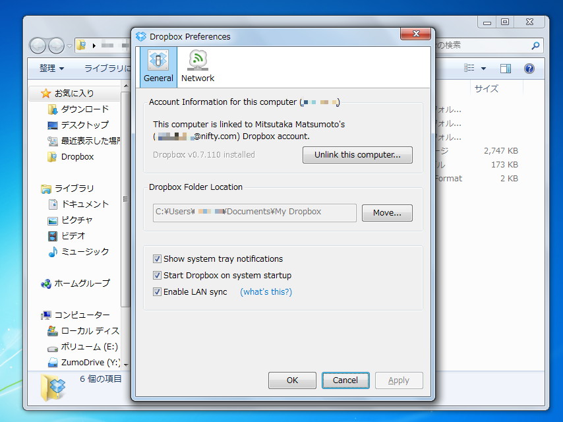The image size is (563, 422).
Task: Open the Network settings icon
Action: [x=197, y=66]
